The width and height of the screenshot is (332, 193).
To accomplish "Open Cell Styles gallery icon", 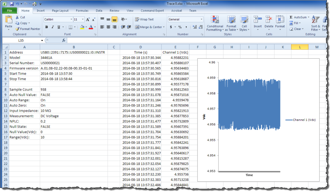I will [244, 19].
